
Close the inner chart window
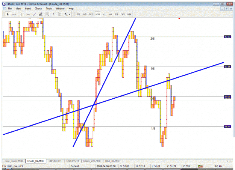[x=231, y=9]
